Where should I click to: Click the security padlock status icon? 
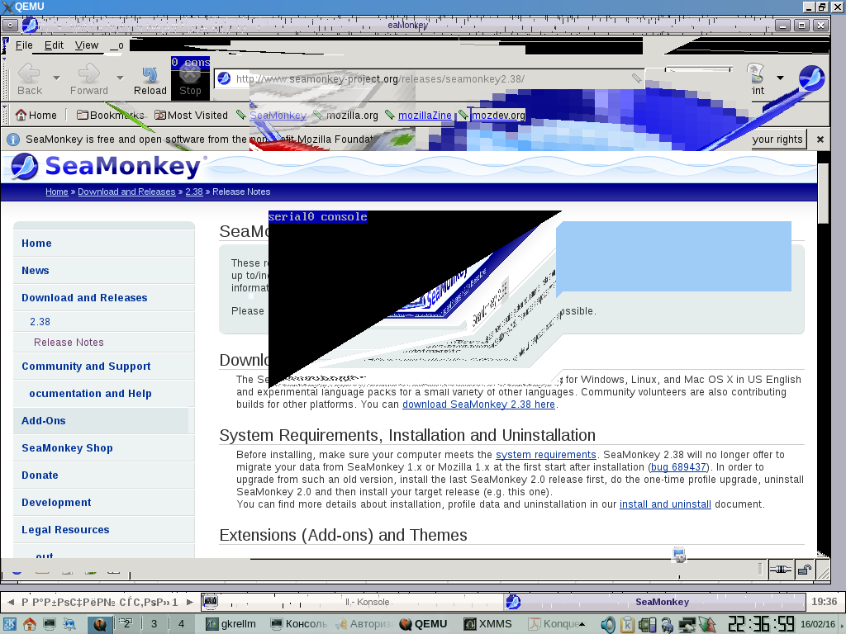coord(804,569)
